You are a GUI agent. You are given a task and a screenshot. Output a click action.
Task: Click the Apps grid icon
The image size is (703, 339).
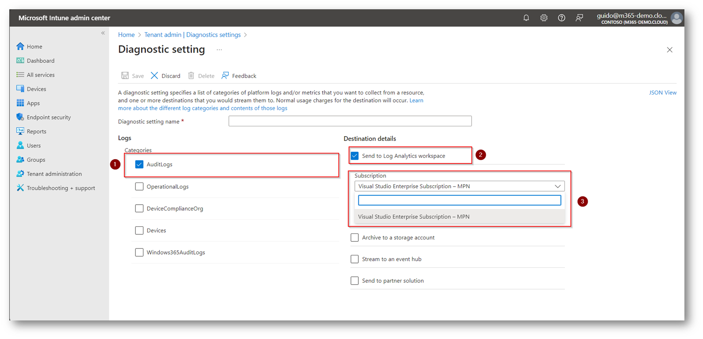[x=20, y=103]
